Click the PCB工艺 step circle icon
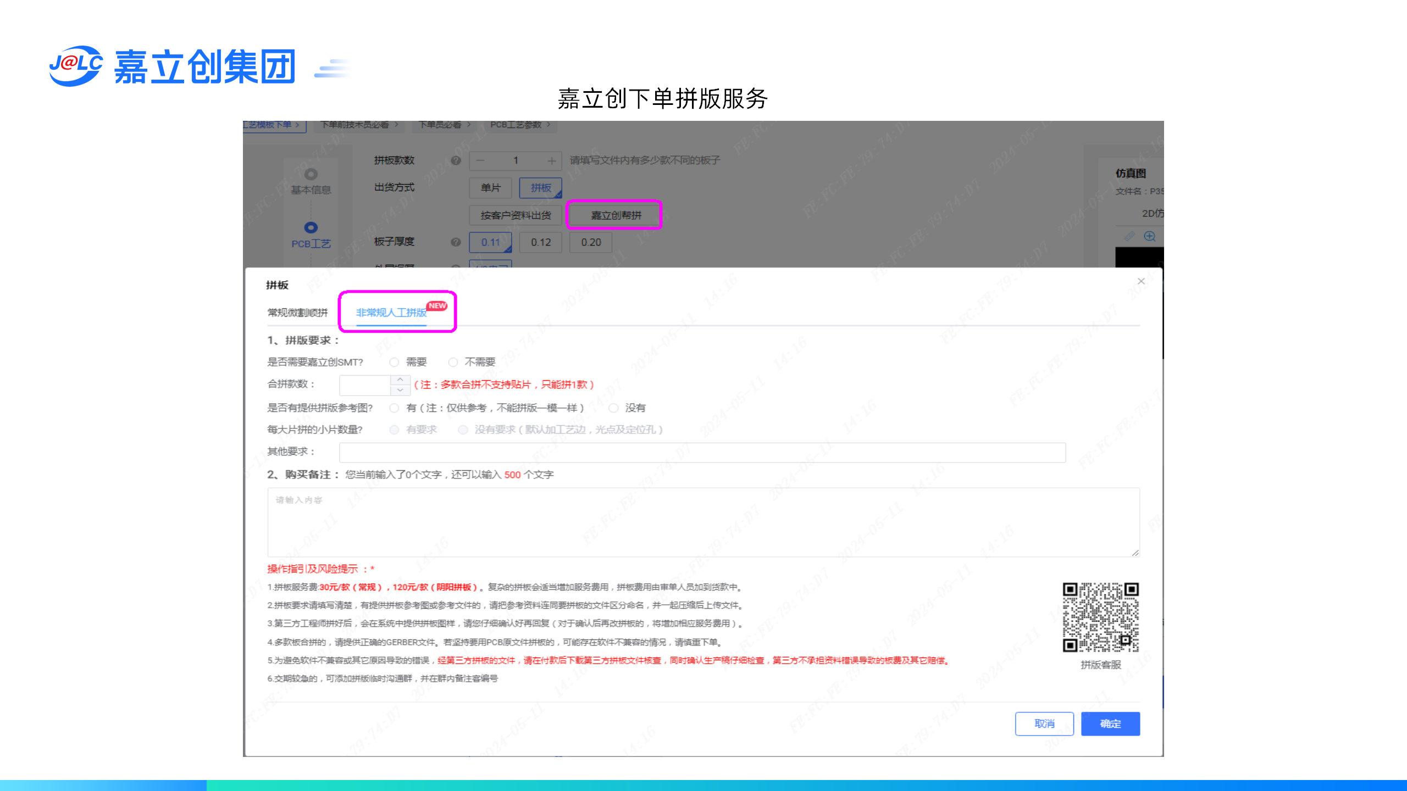Viewport: 1407px width, 791px height. coord(311,227)
